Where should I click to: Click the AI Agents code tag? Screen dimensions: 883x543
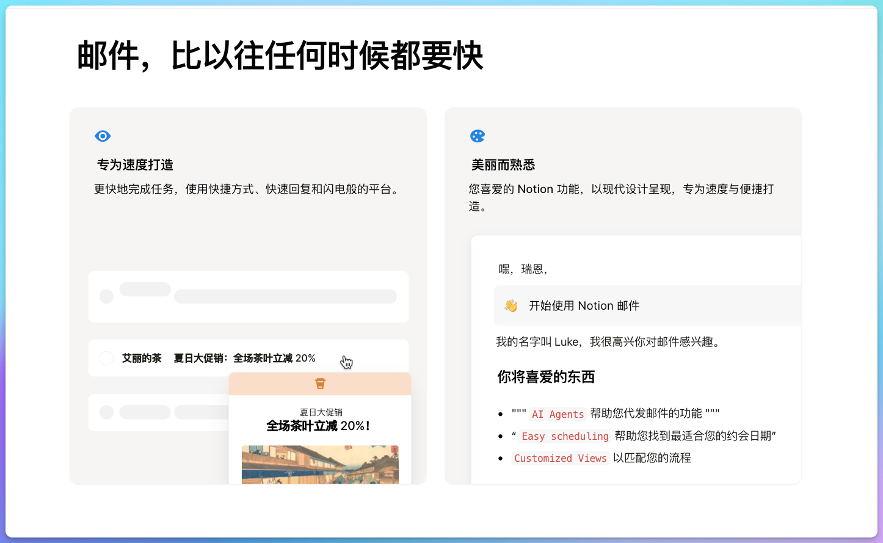558,414
